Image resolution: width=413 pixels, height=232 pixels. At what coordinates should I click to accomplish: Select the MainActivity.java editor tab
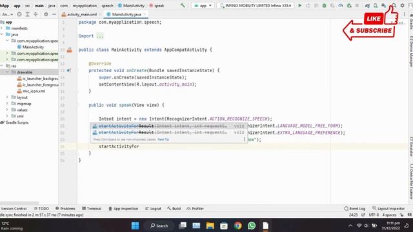point(126,14)
